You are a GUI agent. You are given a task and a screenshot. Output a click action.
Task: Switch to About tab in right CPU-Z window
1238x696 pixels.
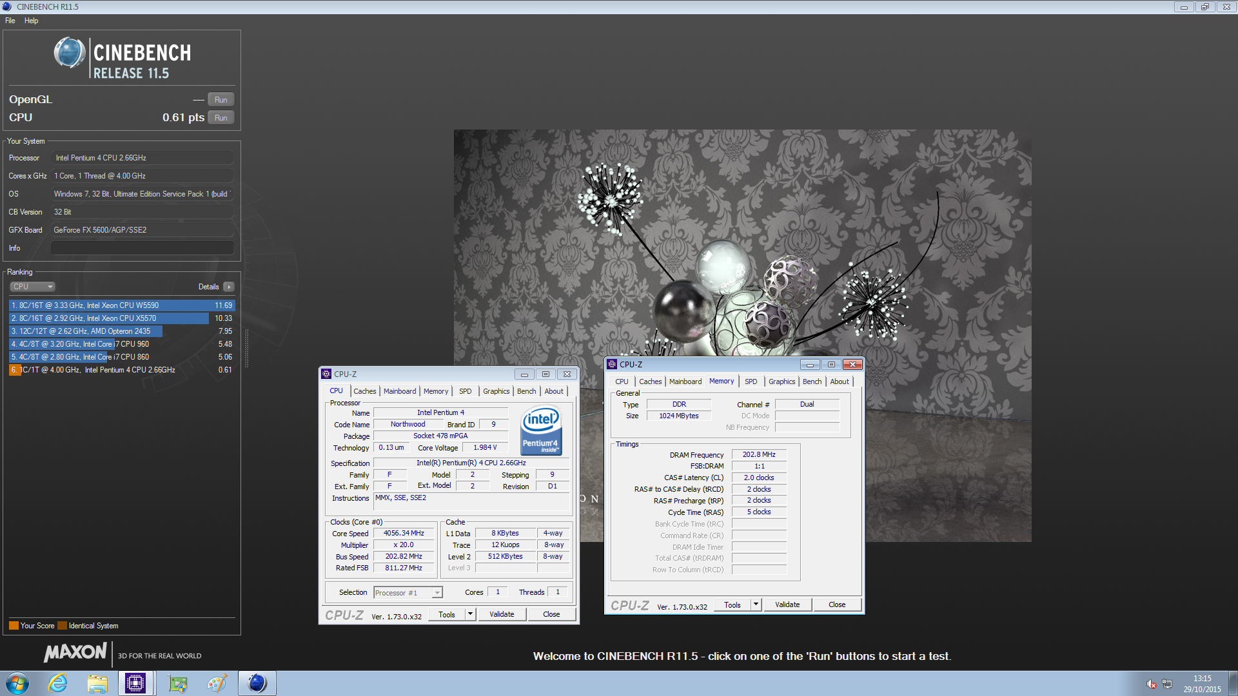point(840,382)
